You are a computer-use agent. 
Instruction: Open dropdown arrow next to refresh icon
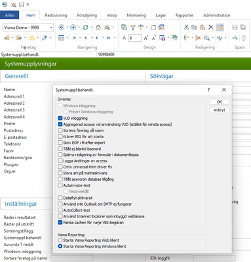pos(92,28)
